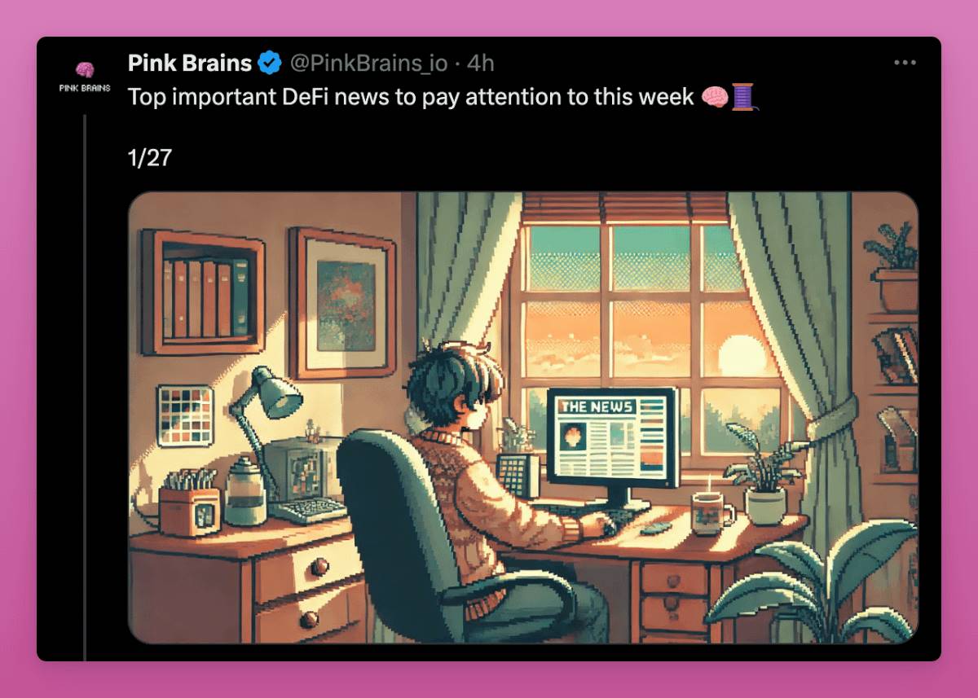The height and width of the screenshot is (698, 978).
Task: Click the 1/27 thread counter text
Action: tap(150, 157)
